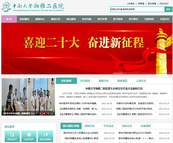
Task: Open news 老年医学科领衔主编的《守护老年健康
Action: pyautogui.click(x=78, y=104)
